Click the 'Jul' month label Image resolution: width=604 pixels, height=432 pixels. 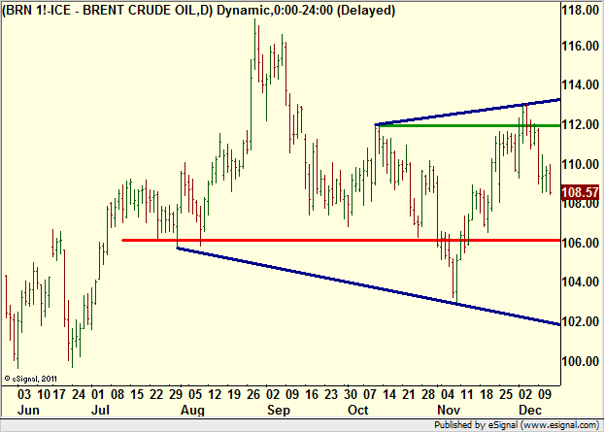click(x=100, y=411)
